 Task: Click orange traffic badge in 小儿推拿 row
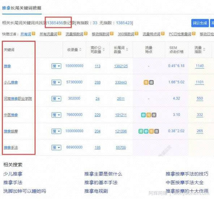pos(146,82)
